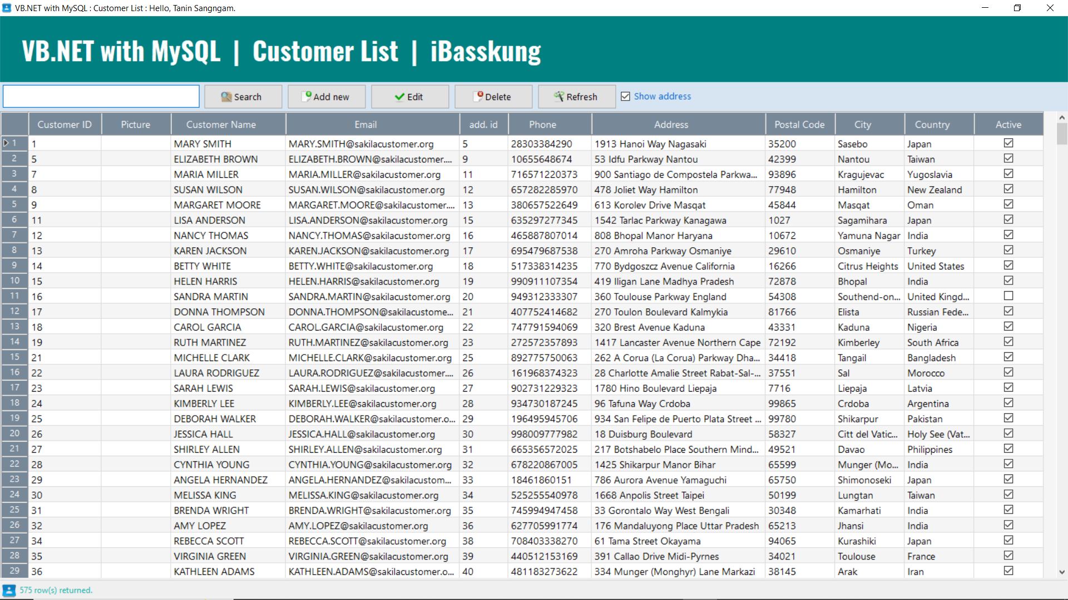Sort by Customer ID column header
Viewport: 1068px width, 600px height.
tap(65, 124)
